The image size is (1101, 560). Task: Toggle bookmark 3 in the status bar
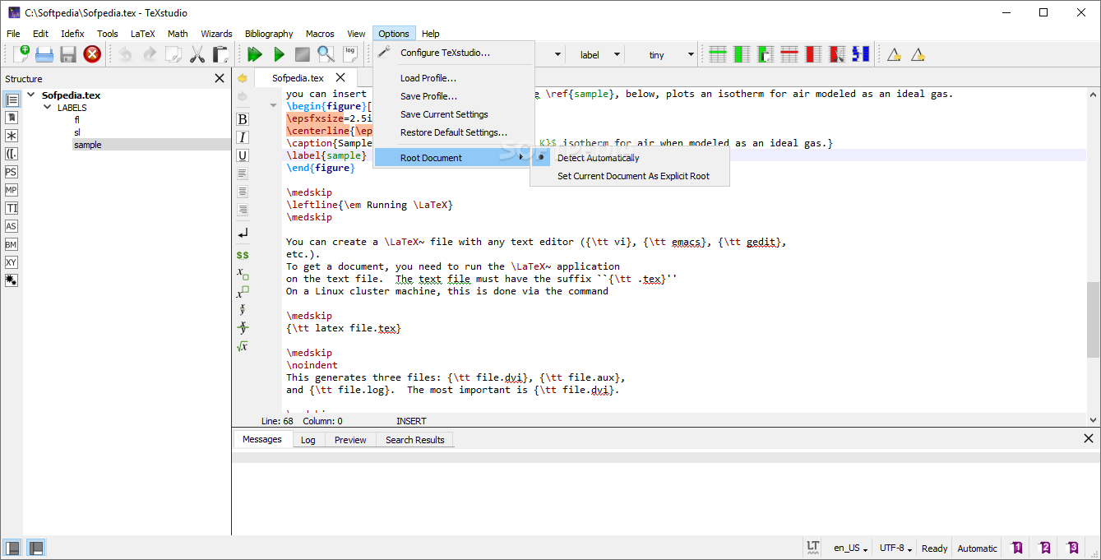tap(1073, 548)
